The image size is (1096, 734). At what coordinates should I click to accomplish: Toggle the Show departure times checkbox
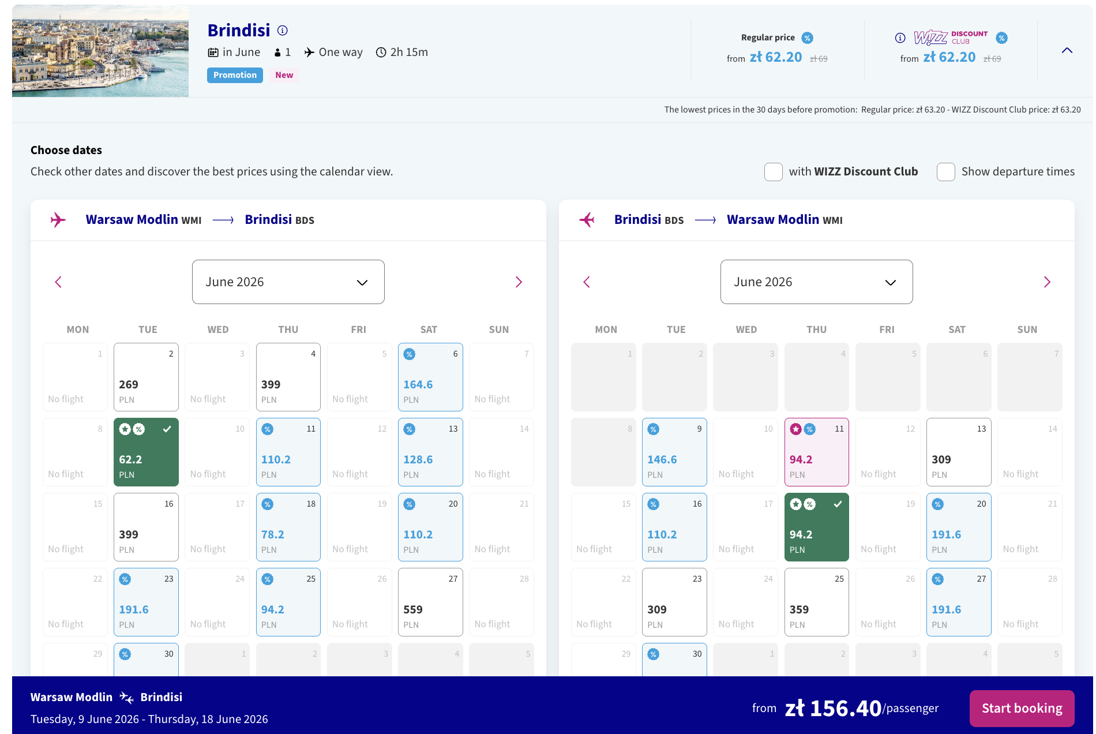click(x=945, y=172)
